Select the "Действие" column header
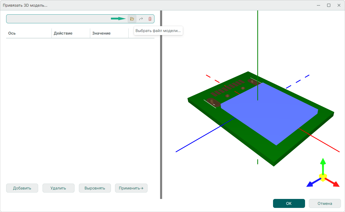The height and width of the screenshot is (212, 345). point(71,33)
